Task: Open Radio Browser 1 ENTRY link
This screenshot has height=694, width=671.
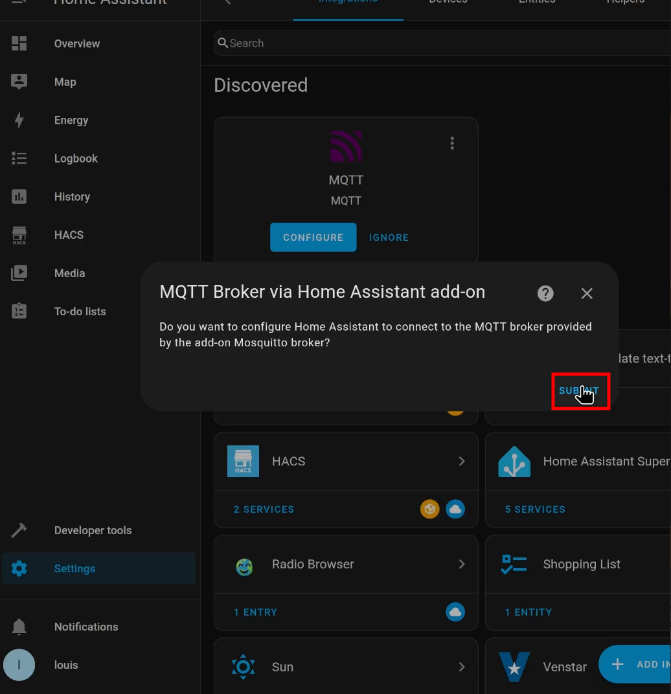Action: coord(256,612)
